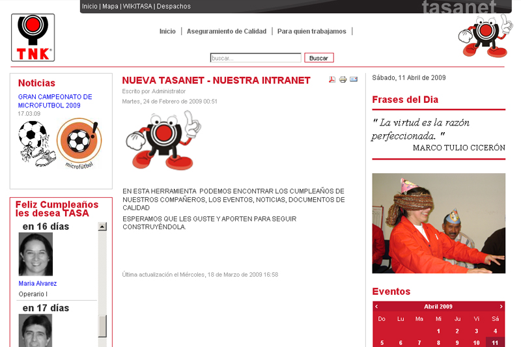521x347 pixels.
Task: Click scroll up arrow in birthday list
Action: (102, 227)
